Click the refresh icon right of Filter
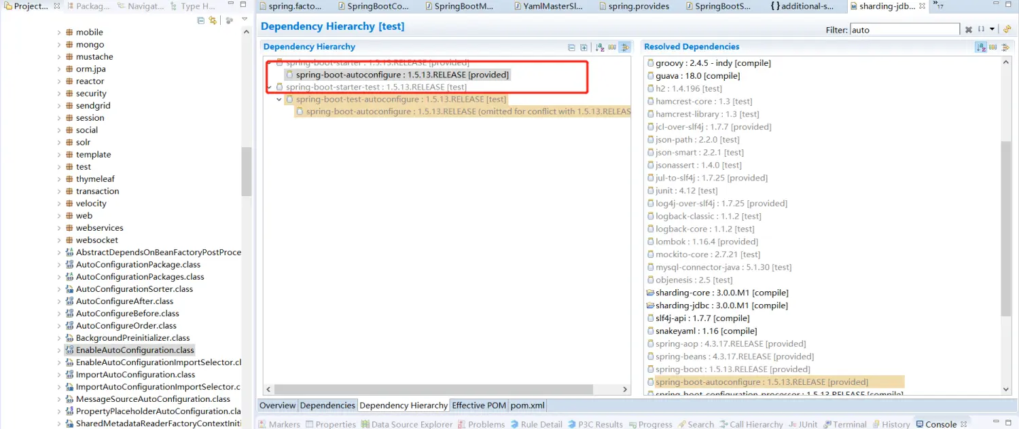 [1007, 29]
